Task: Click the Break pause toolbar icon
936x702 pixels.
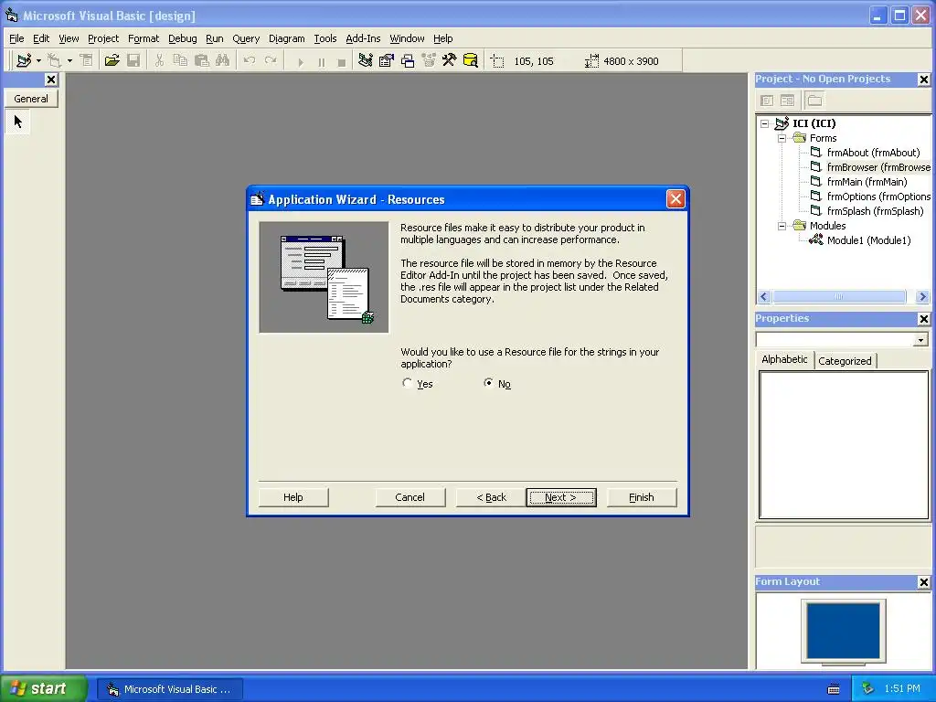Action: (x=321, y=61)
